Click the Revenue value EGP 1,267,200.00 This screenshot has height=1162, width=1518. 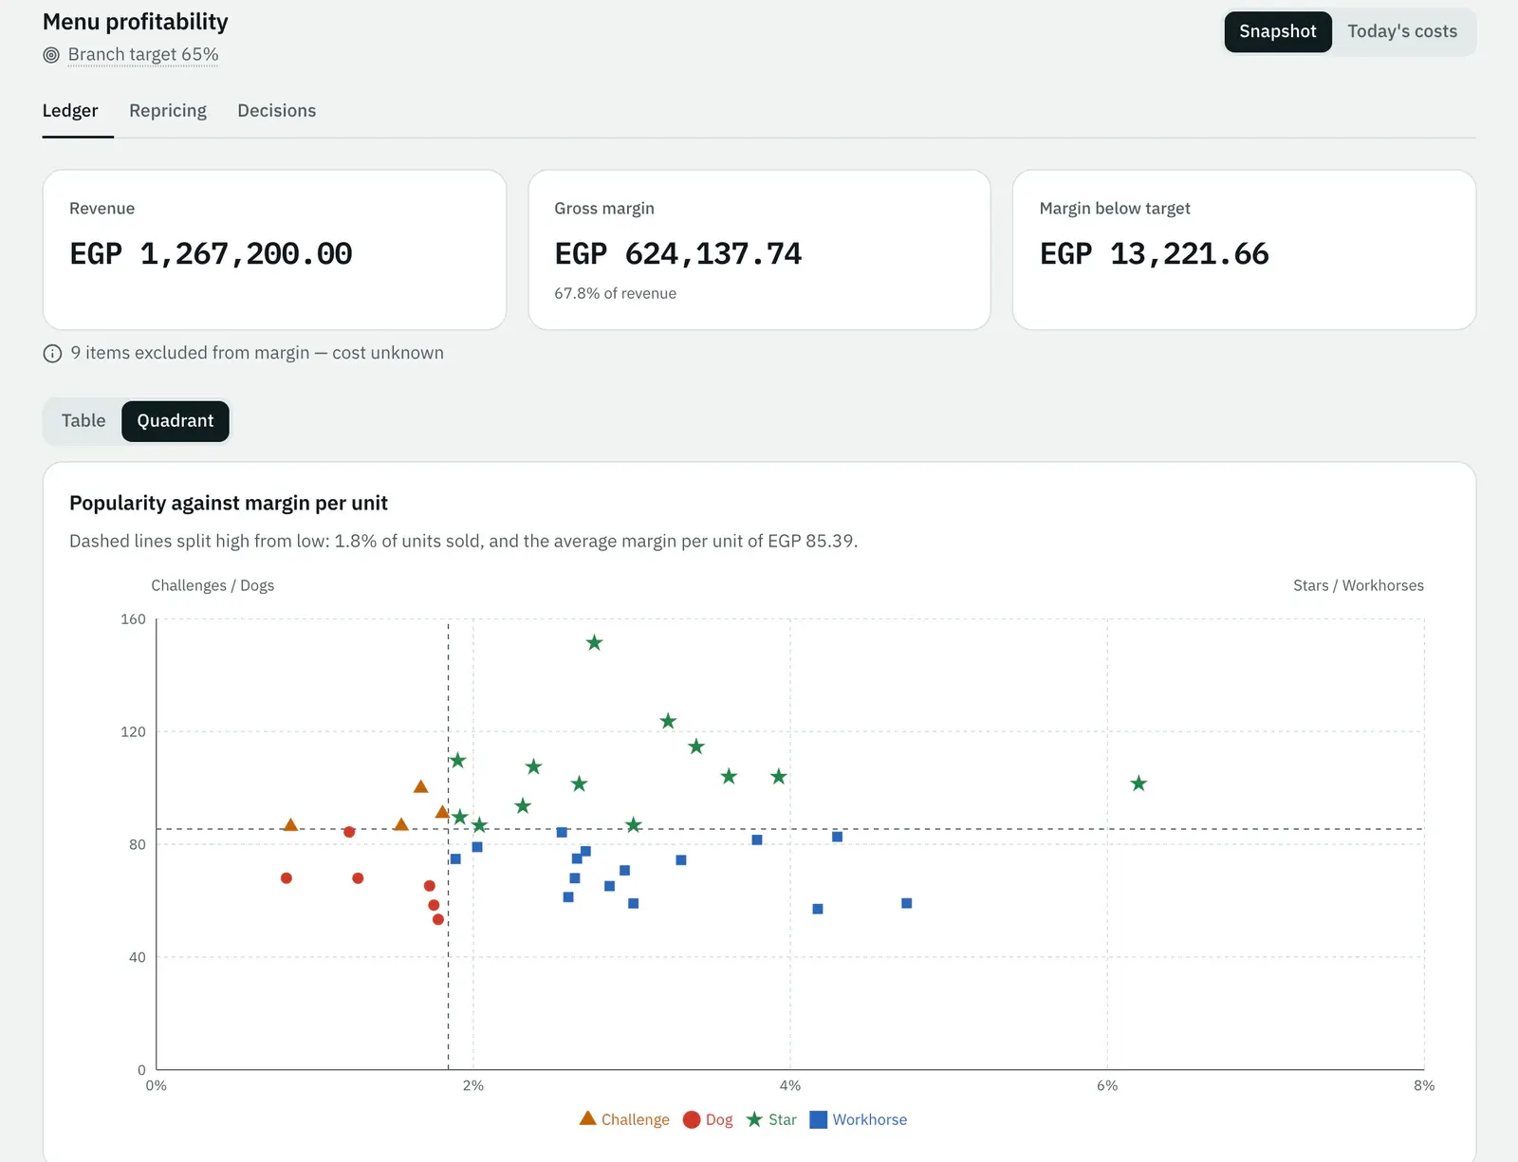coord(211,254)
